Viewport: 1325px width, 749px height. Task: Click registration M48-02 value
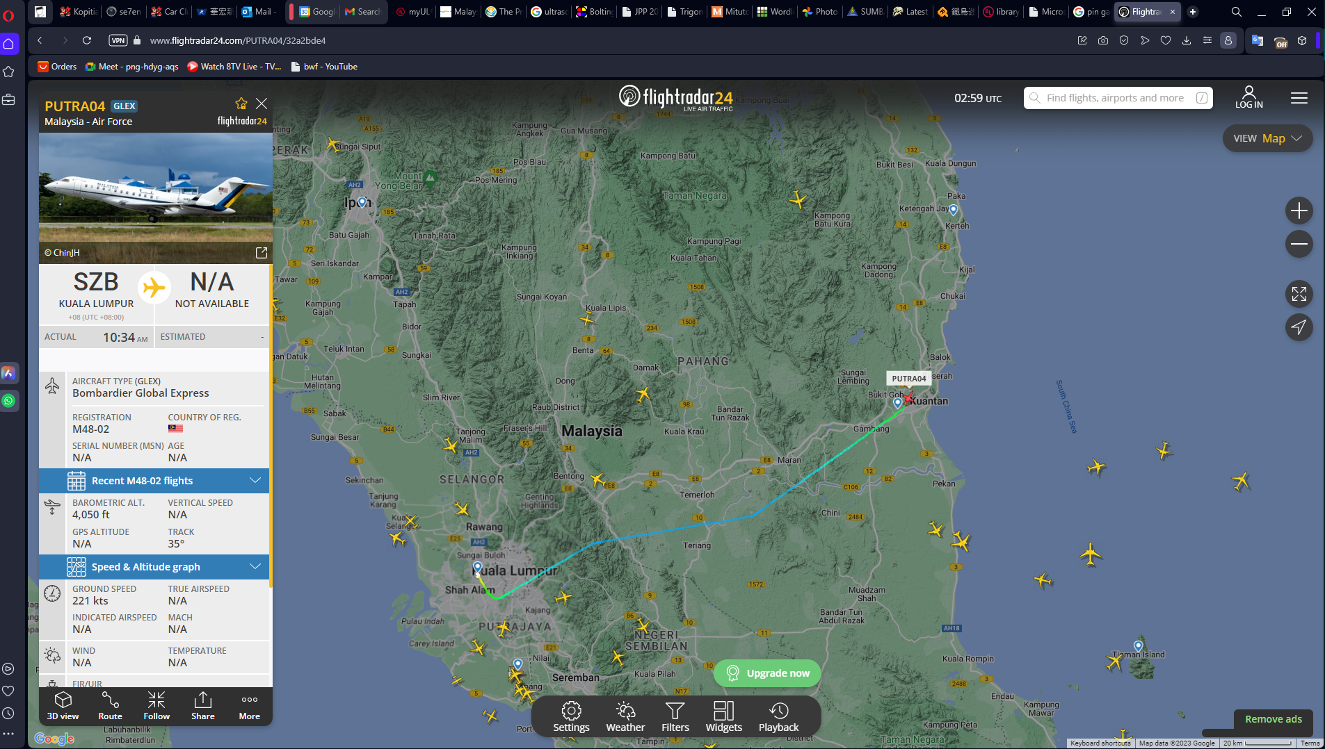click(91, 429)
